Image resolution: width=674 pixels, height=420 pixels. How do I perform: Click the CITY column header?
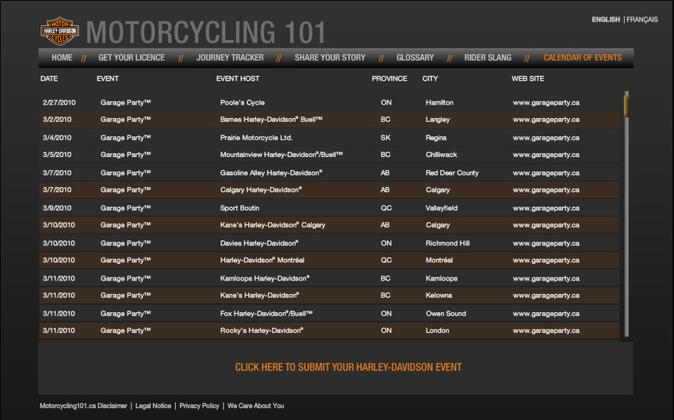point(430,78)
